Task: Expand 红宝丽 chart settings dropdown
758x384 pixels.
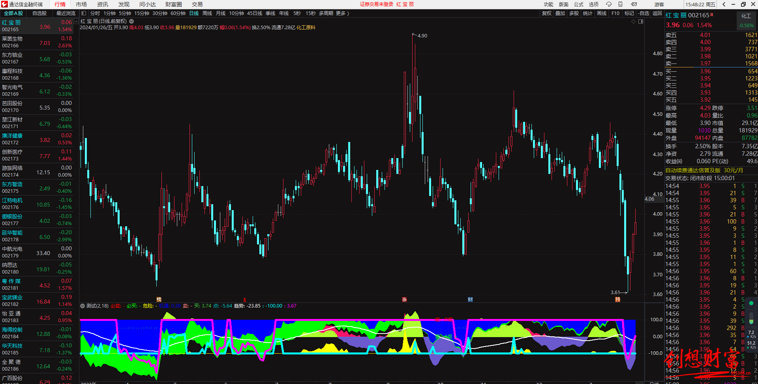Action: pos(131,21)
